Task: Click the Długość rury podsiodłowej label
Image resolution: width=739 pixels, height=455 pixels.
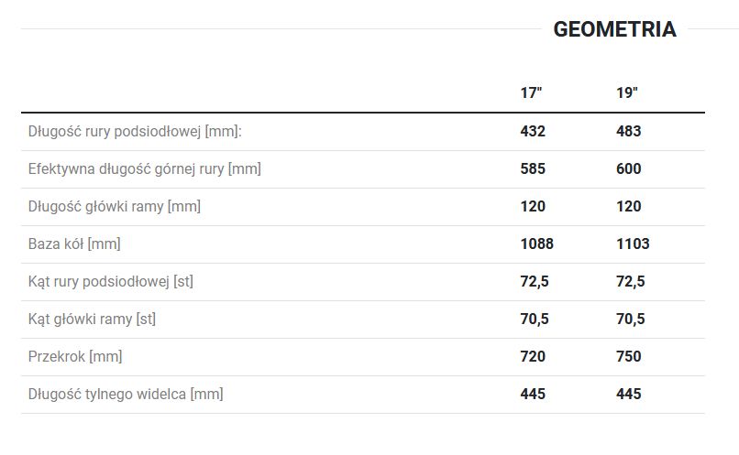Action: click(135, 131)
